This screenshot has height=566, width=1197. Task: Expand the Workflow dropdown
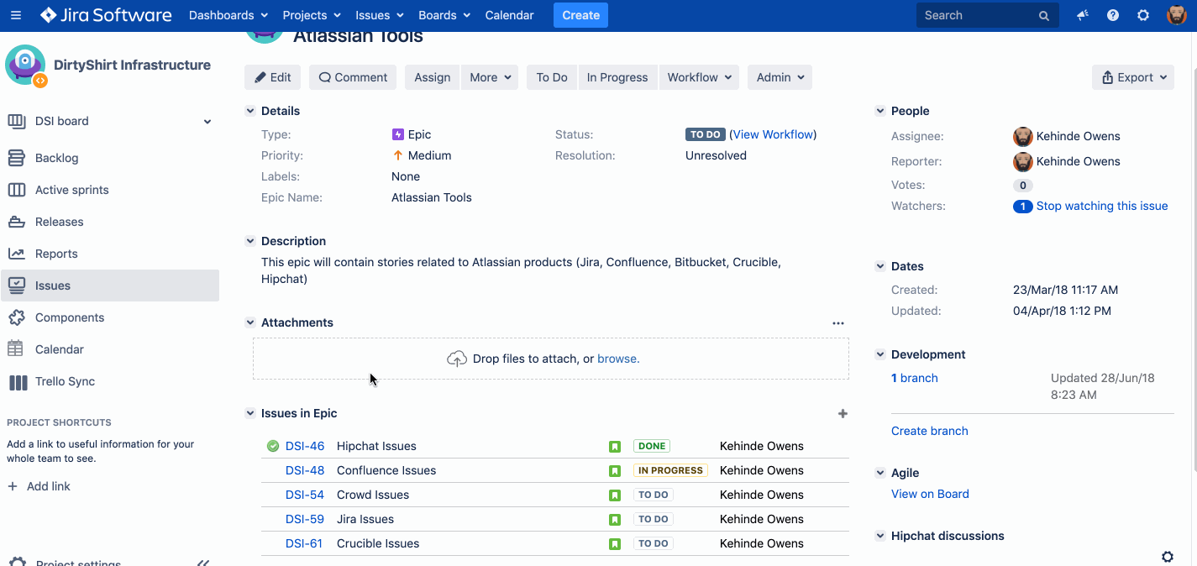pyautogui.click(x=699, y=77)
